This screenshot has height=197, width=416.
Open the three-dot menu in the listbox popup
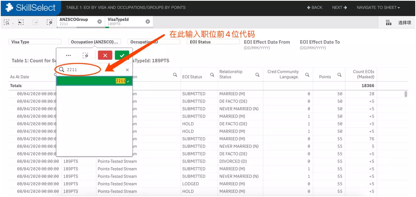(68, 56)
